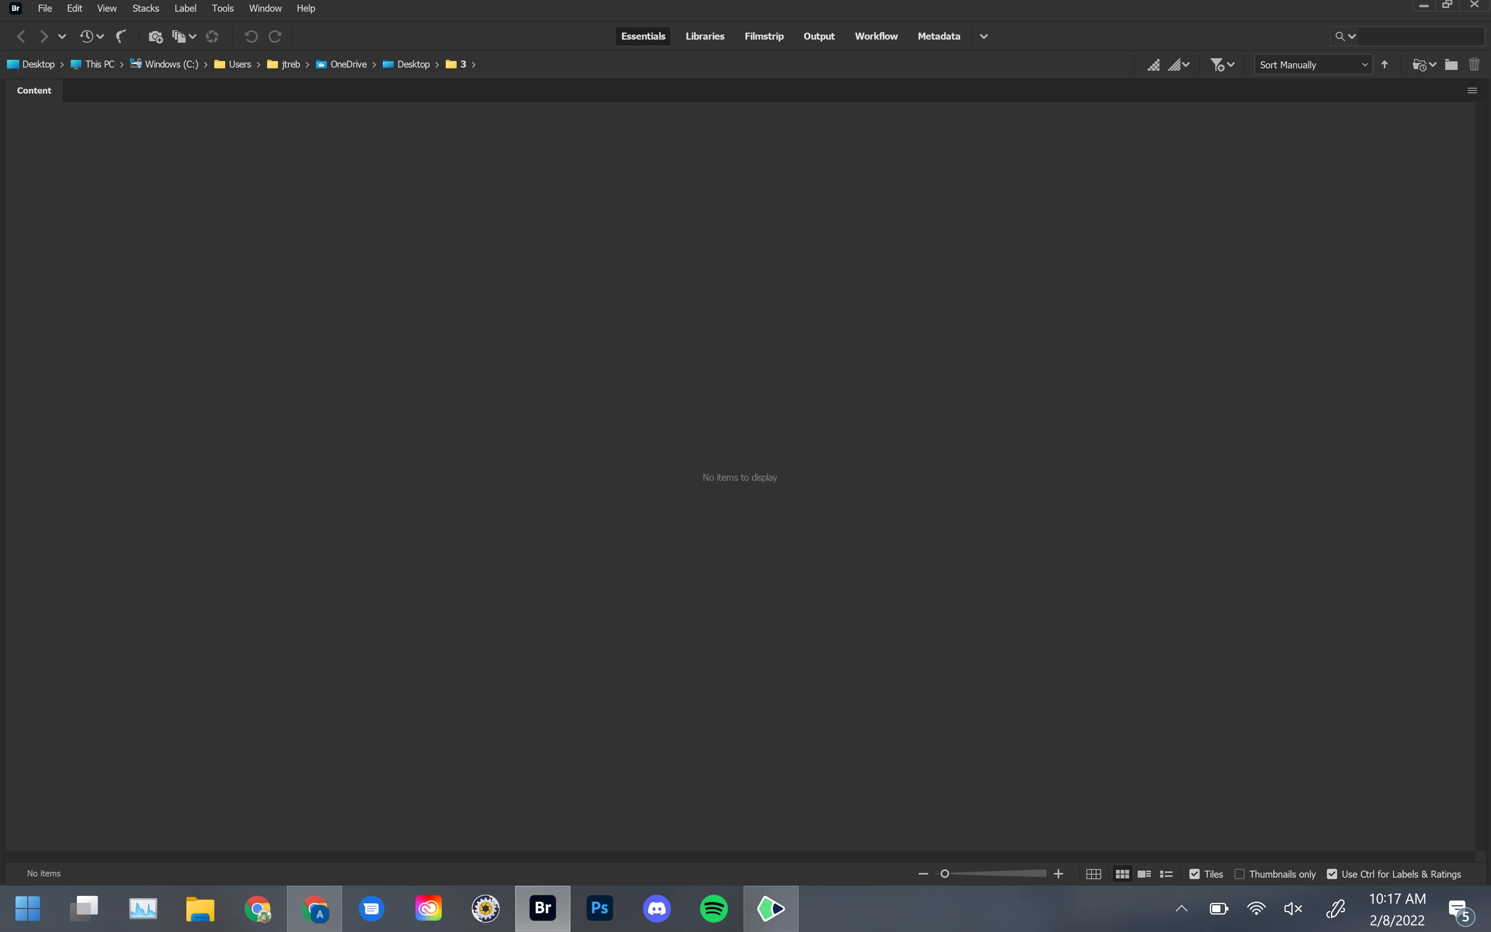Switch to the Filmstrip workspace
This screenshot has width=1491, height=932.
click(x=763, y=37)
